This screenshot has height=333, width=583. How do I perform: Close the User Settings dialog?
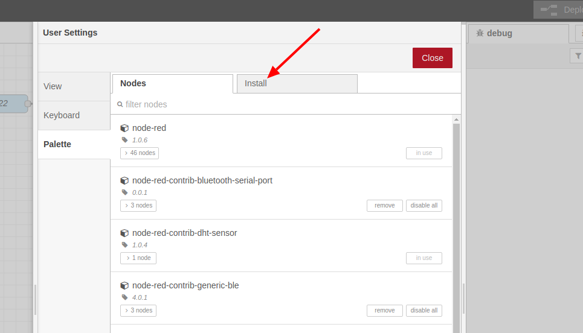[x=433, y=58]
